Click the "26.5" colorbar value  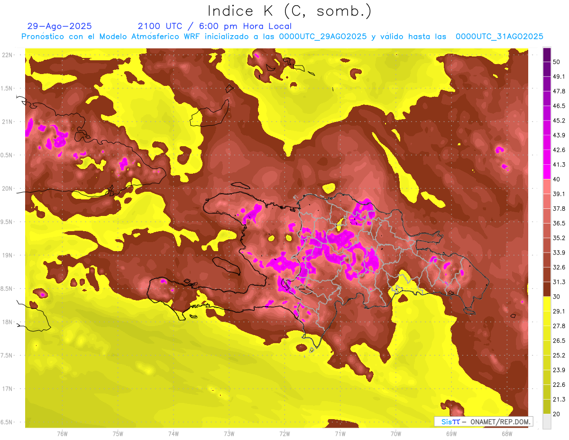pos(559,341)
